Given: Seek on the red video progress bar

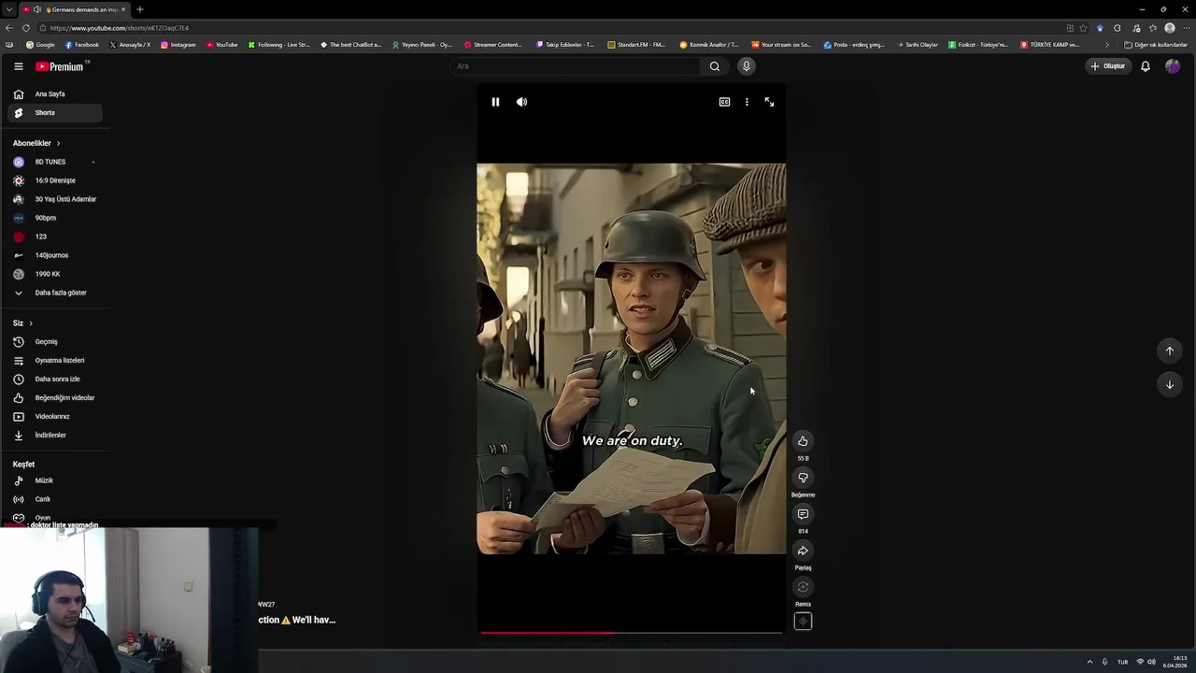Looking at the screenshot, I should pos(632,633).
